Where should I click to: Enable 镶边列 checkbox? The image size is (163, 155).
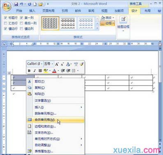21,29
